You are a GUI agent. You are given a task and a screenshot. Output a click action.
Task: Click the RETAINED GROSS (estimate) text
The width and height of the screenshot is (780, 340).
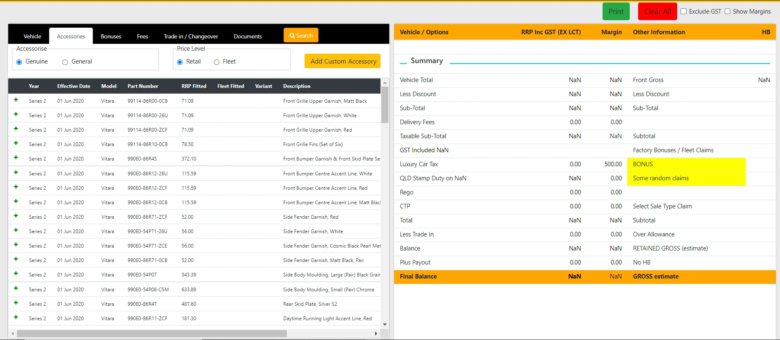(x=670, y=248)
